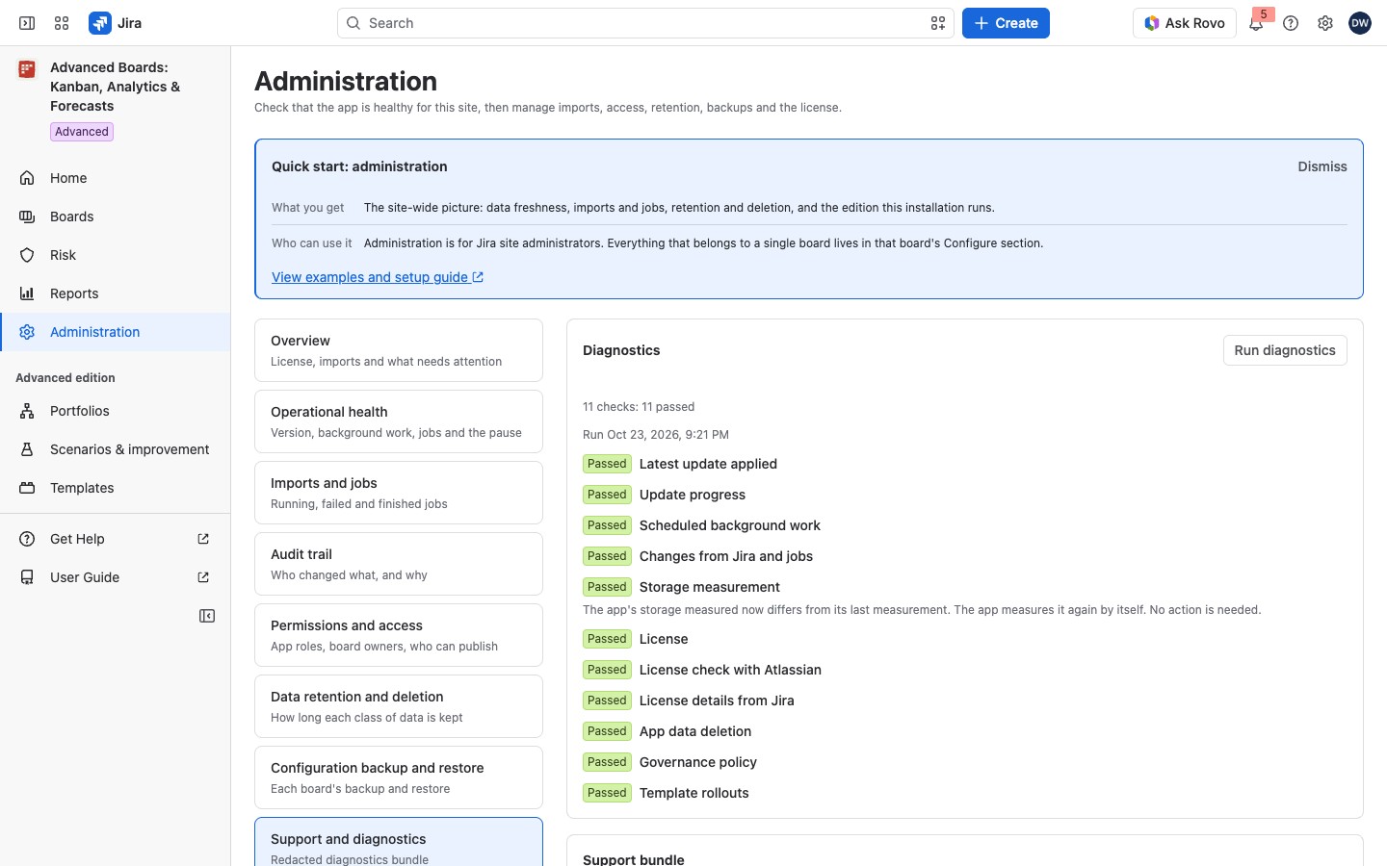Open View examples and setup guide link
Image resolution: width=1387 pixels, height=866 pixels.
pos(378,277)
